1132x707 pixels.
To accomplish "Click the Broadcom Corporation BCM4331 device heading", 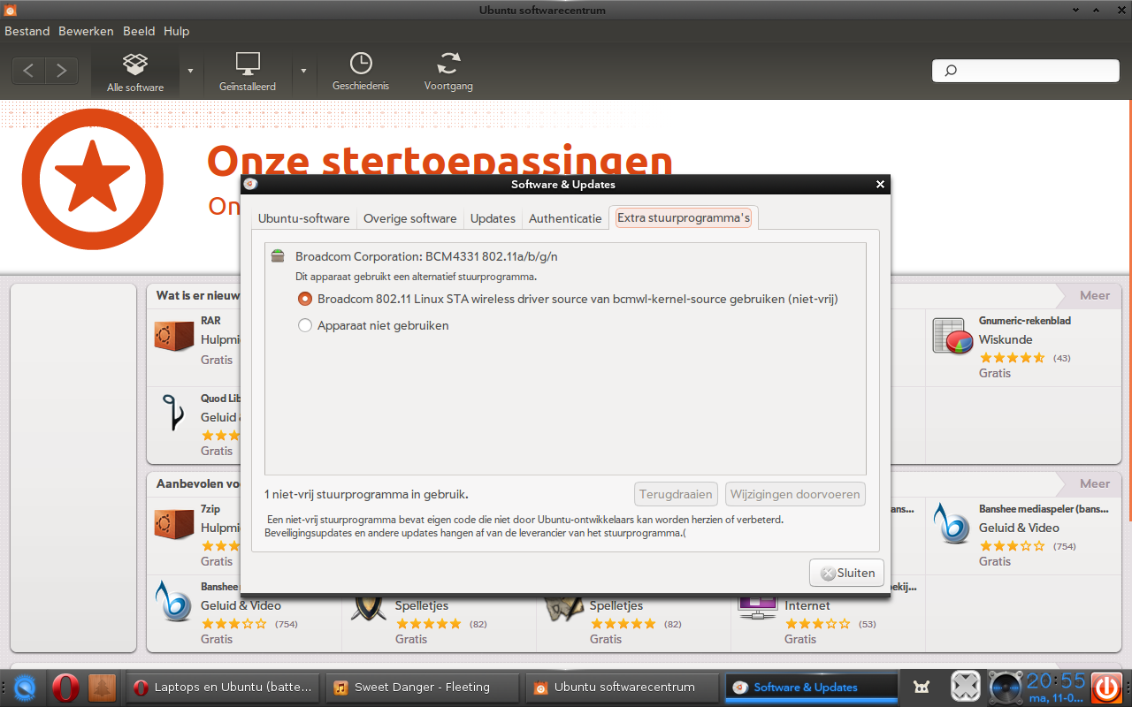I will tap(426, 256).
